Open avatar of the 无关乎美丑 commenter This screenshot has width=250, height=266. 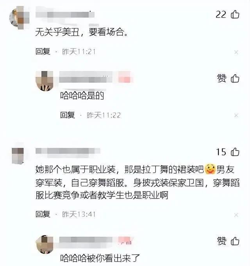click(x=19, y=18)
